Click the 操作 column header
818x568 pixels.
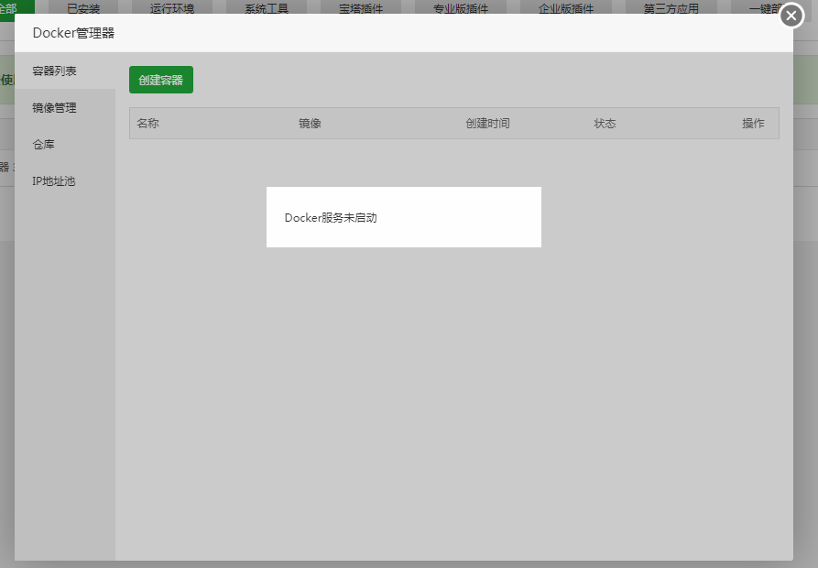[753, 124]
